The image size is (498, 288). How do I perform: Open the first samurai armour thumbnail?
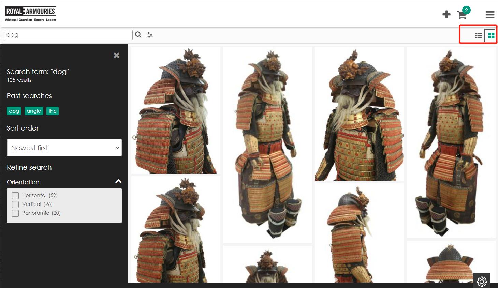[x=176, y=110]
